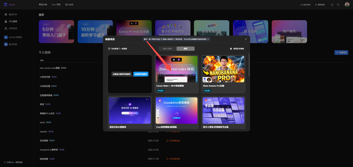Close the 新建项目 dialog
This screenshot has height=167, width=353.
click(x=246, y=39)
